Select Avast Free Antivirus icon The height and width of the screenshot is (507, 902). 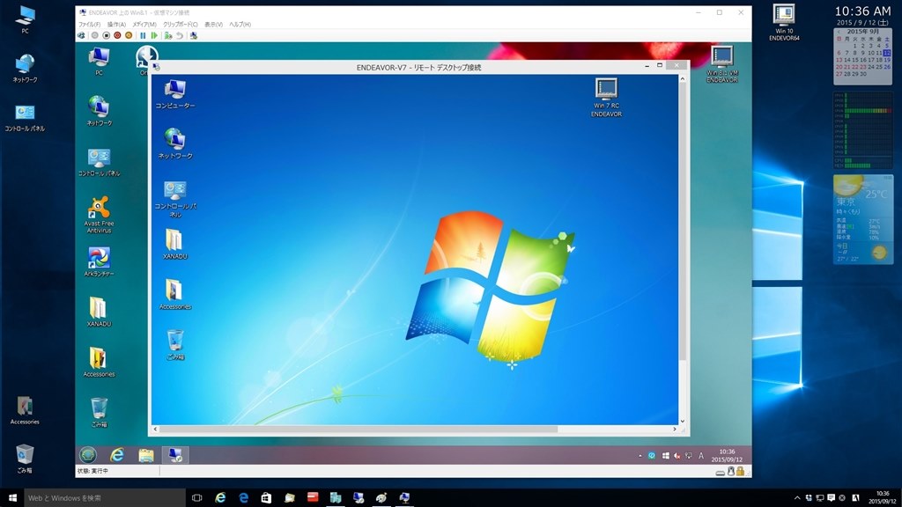pyautogui.click(x=99, y=215)
